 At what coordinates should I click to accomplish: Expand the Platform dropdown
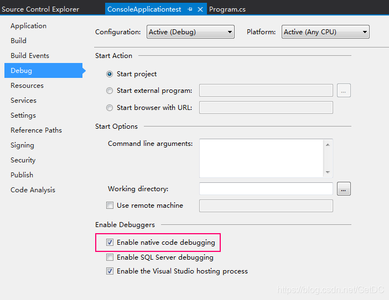coord(325,31)
